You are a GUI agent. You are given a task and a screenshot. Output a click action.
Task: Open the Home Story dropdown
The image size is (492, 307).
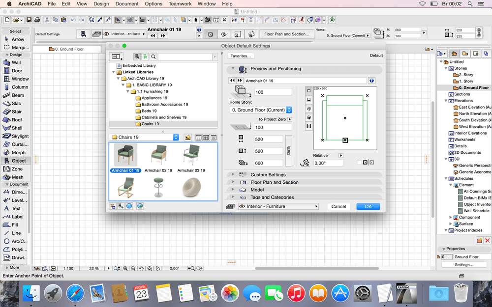point(261,110)
